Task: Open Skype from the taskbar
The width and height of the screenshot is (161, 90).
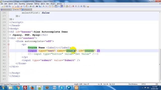Action: pos(62,88)
